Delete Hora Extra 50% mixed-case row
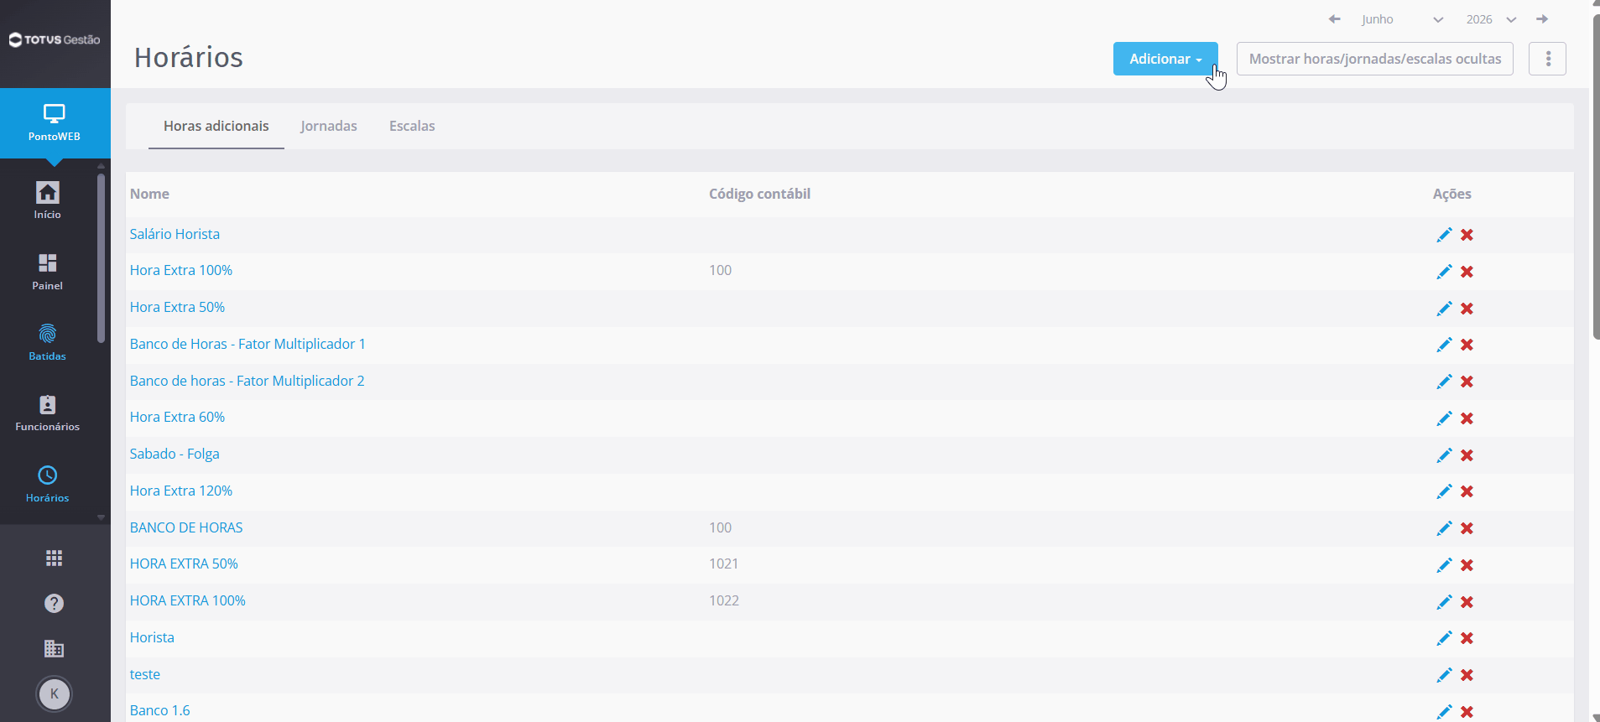Screen dimensions: 1600x722 1467,309
